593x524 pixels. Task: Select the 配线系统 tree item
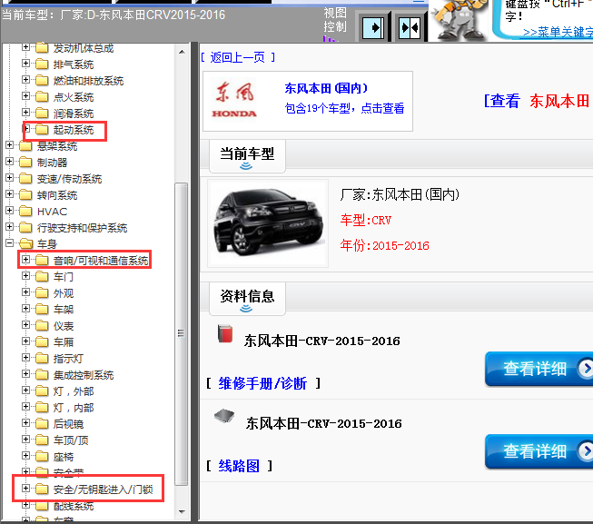(x=74, y=506)
